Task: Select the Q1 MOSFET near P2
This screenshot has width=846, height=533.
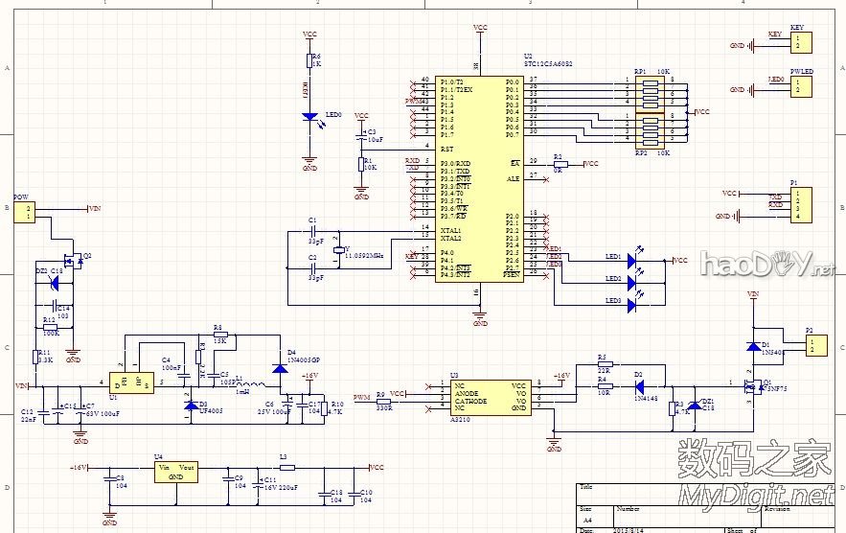Action: point(753,386)
